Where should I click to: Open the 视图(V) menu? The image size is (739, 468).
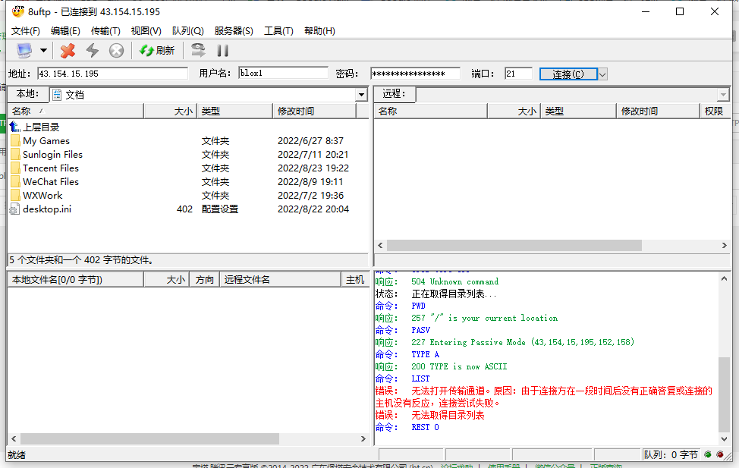146,30
